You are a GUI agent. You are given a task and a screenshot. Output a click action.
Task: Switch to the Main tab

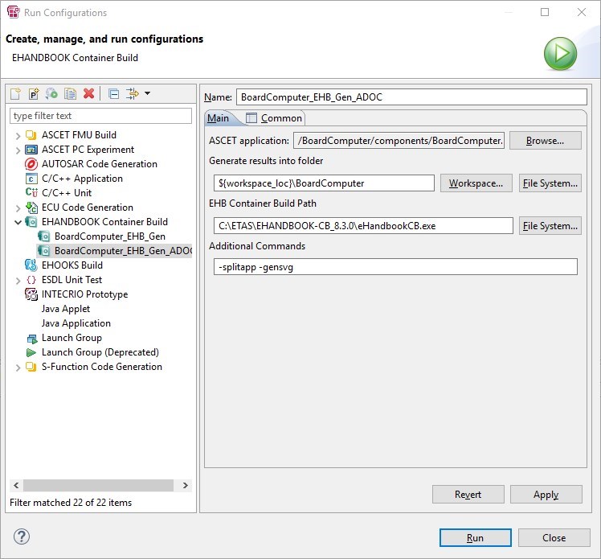(218, 118)
